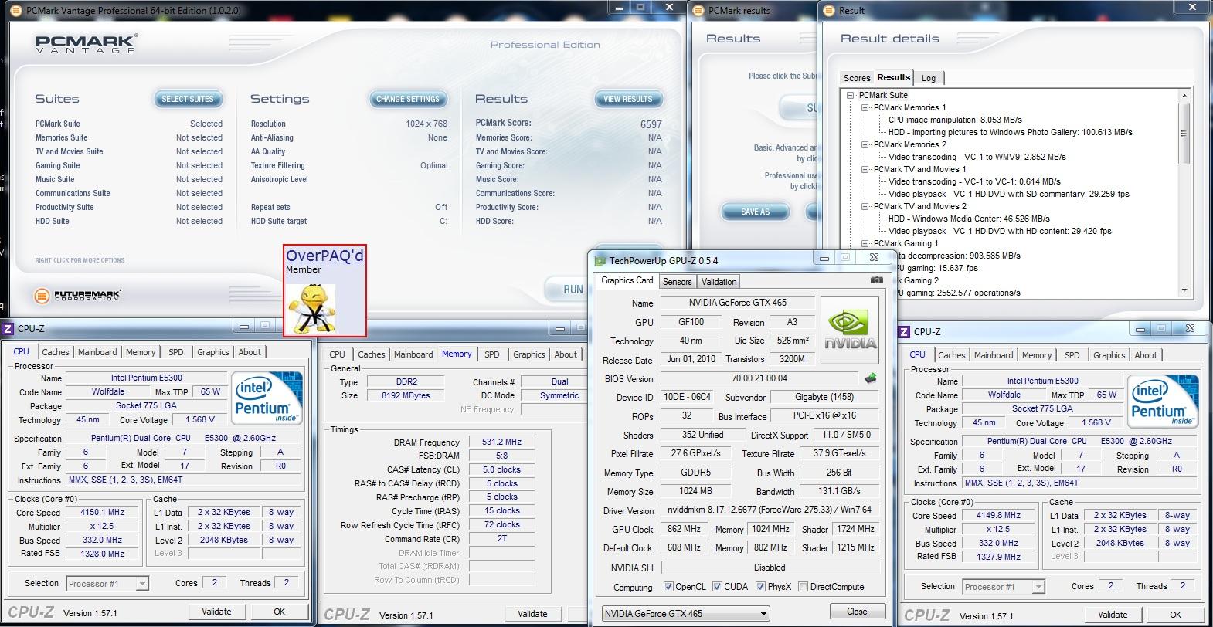
Task: Toggle the CUDA checkbox in GPU-Z
Action: pos(717,587)
